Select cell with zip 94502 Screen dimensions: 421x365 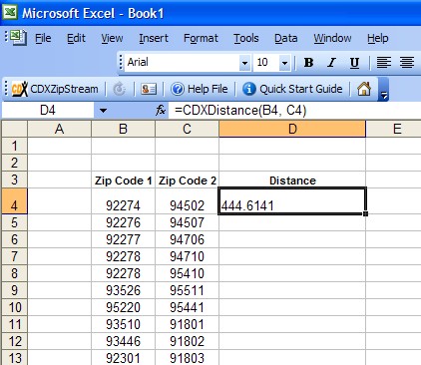[x=187, y=201]
